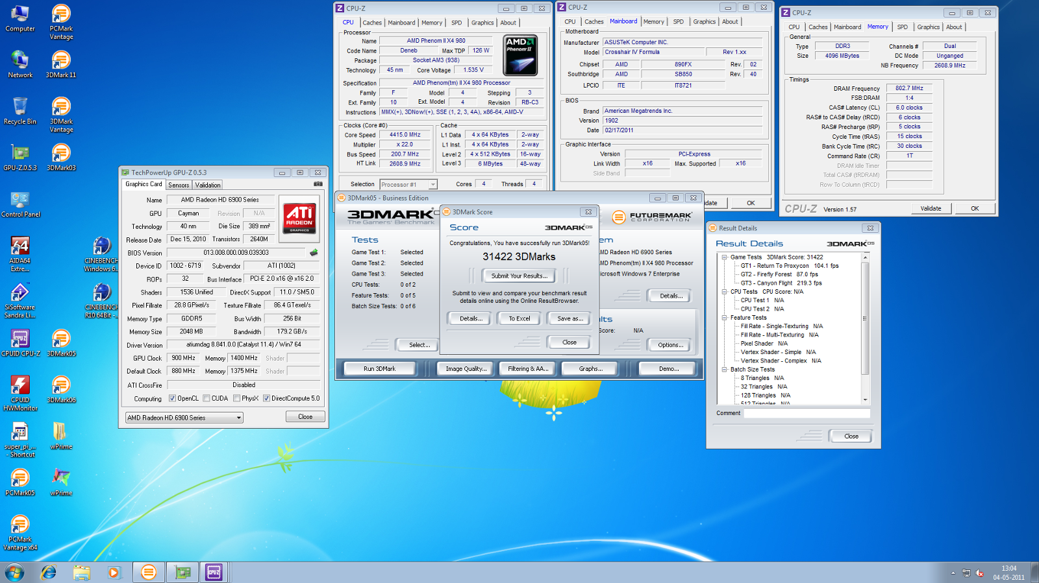
Task: Open CPUID HWMonitor from the desktop
Action: pos(20,394)
